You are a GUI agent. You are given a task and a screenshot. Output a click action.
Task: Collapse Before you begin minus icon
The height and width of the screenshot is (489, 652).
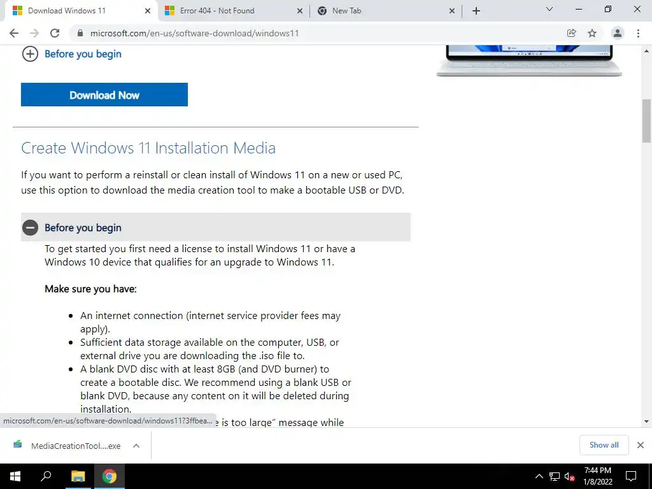point(30,228)
